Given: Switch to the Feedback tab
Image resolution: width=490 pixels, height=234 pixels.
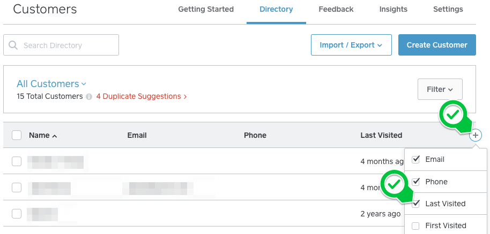Looking at the screenshot, I should click(x=336, y=10).
